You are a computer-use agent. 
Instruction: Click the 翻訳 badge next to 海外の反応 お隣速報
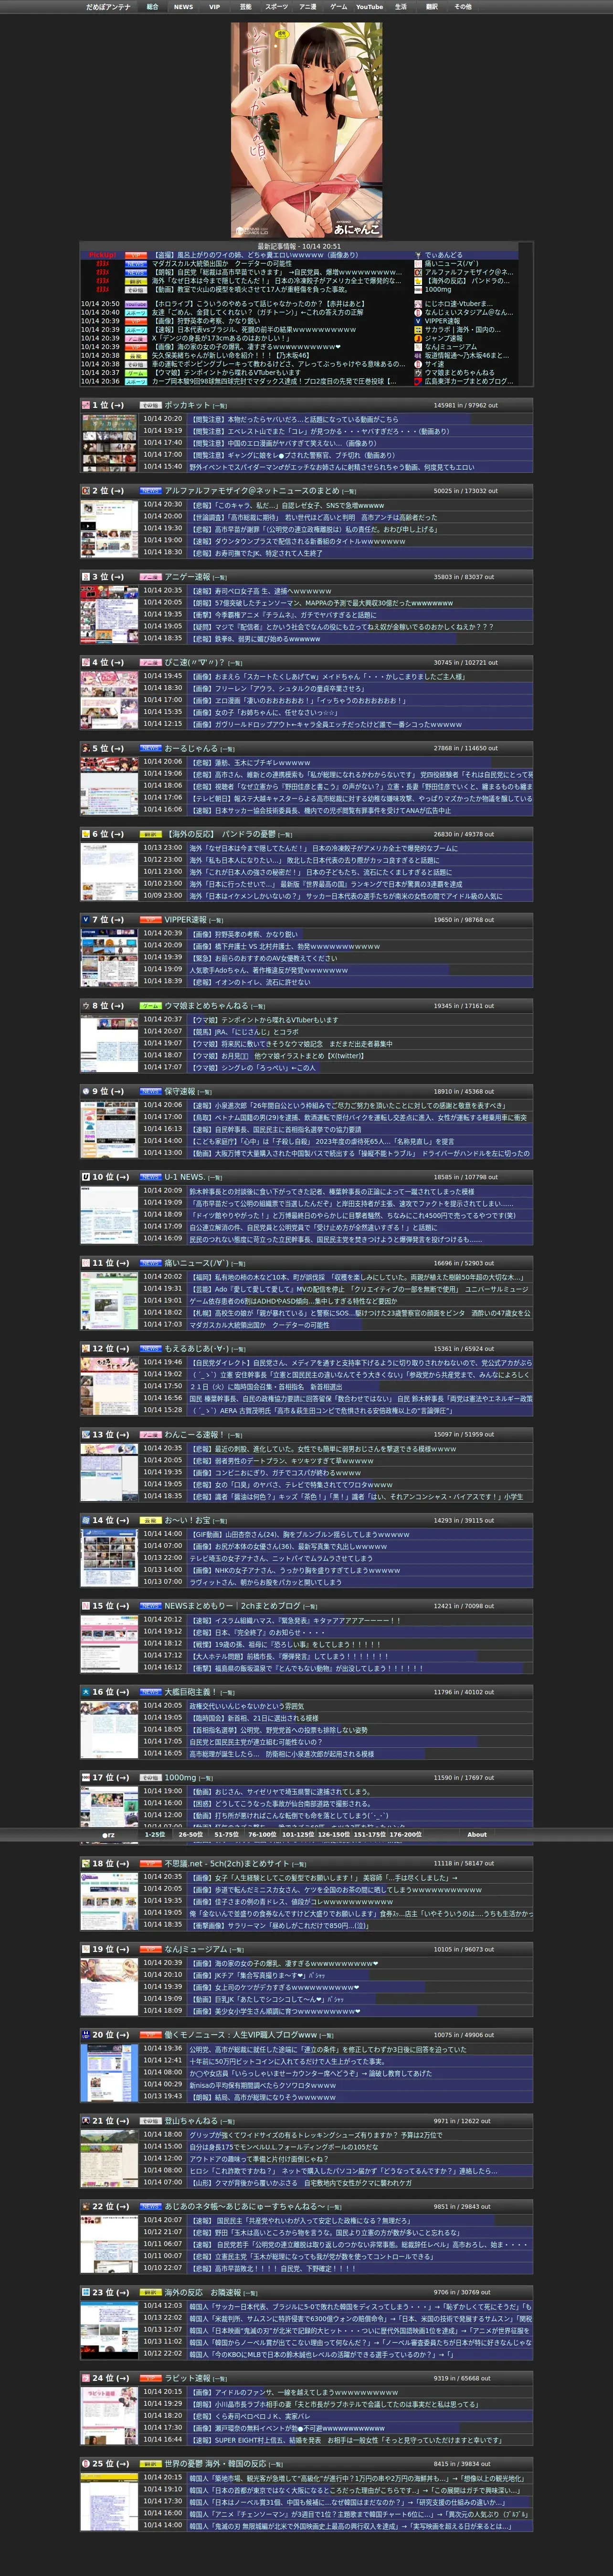pos(150,2293)
